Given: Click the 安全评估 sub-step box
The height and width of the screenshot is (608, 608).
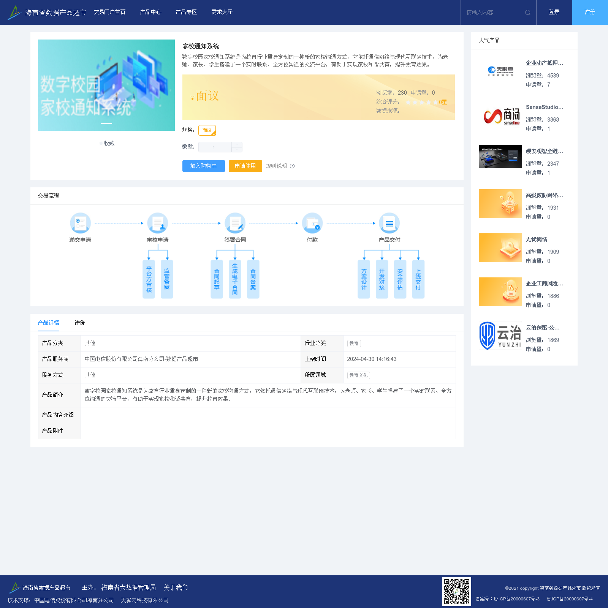Looking at the screenshot, I should (x=400, y=279).
